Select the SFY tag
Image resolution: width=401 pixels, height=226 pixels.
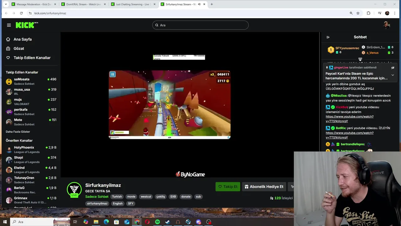click(131, 203)
